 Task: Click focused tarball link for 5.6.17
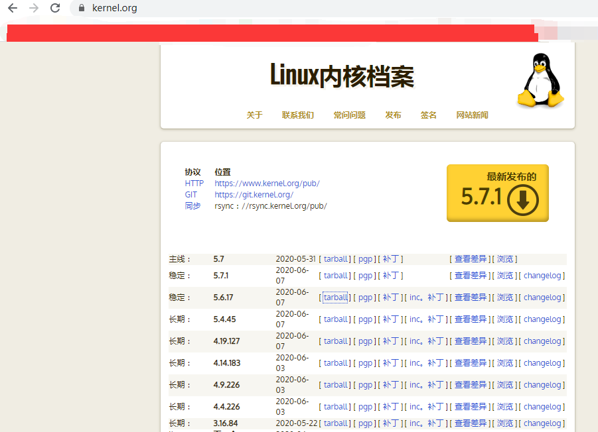(x=336, y=297)
